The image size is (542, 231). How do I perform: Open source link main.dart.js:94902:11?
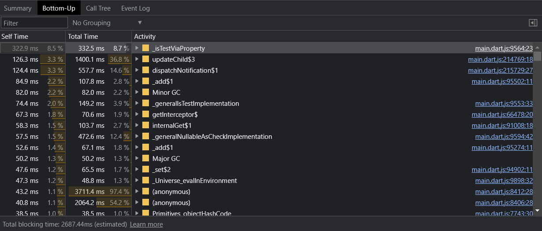(x=502, y=169)
